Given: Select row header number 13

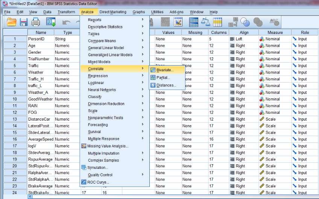Looking at the screenshot, I should (x=15, y=119).
